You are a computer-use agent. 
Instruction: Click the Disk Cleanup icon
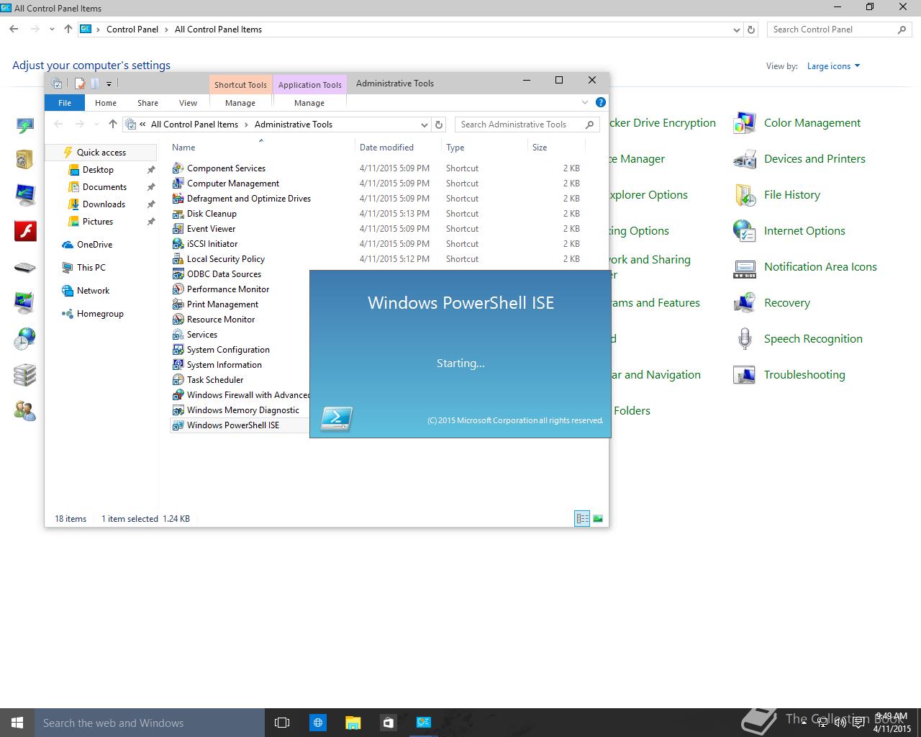178,214
